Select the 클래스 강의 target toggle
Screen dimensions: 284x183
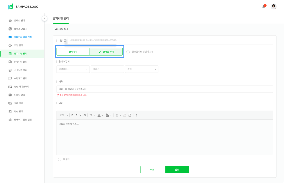tap(106, 52)
